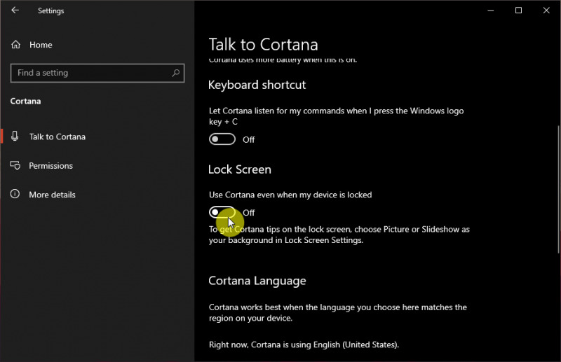This screenshot has height=362, width=561.
Task: Select the microphone icon for Talk to Cortana
Action: pos(15,136)
